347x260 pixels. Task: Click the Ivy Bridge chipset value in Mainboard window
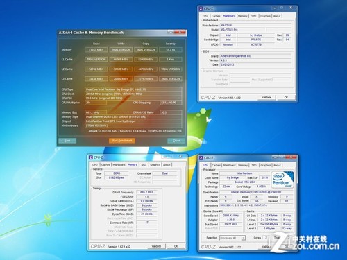pos(256,35)
